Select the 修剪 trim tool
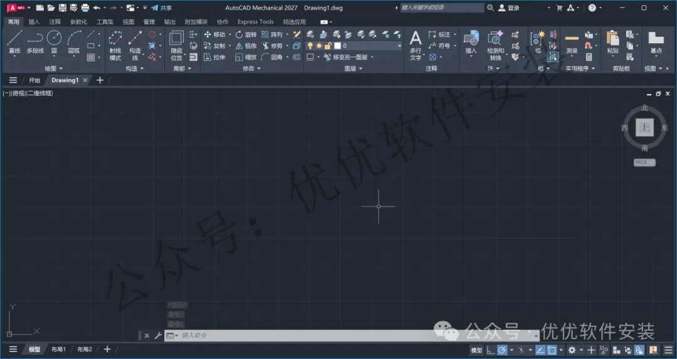This screenshot has height=359, width=677. point(272,46)
